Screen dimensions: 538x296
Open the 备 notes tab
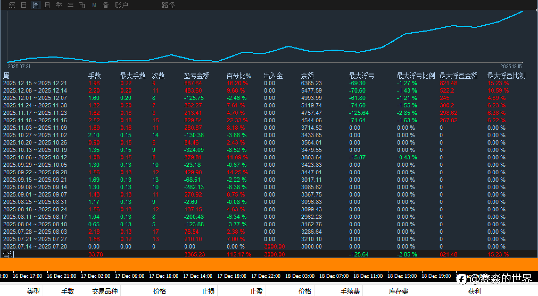(106, 5)
